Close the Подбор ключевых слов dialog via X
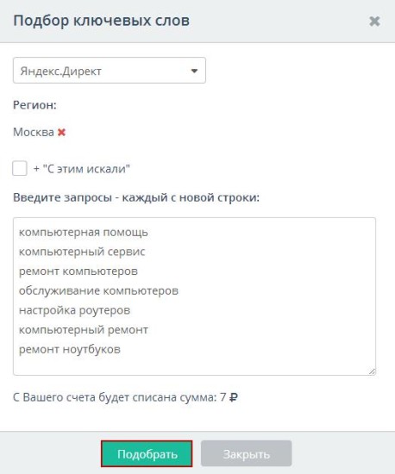 pyautogui.click(x=374, y=22)
